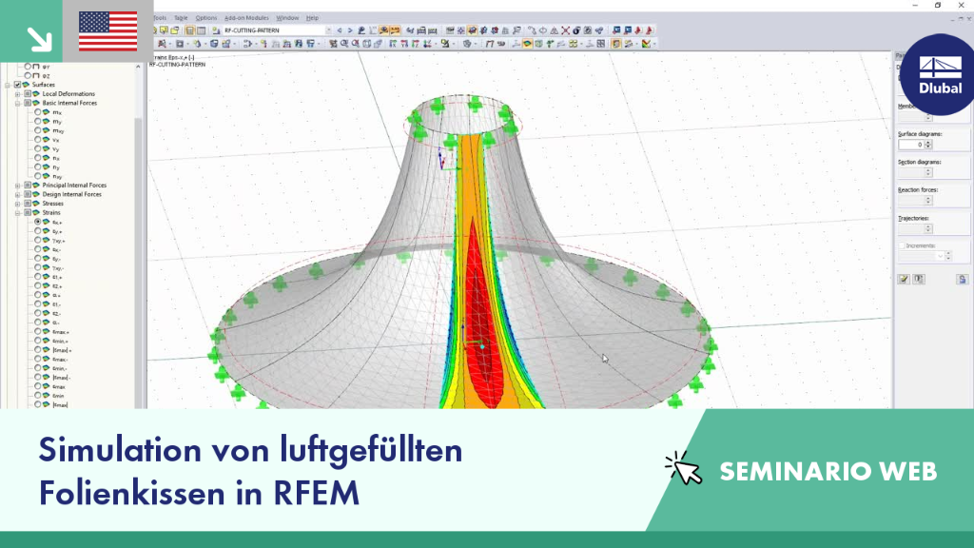This screenshot has height=548, width=974.
Task: Enable the Increments checkbox
Action: tap(902, 246)
